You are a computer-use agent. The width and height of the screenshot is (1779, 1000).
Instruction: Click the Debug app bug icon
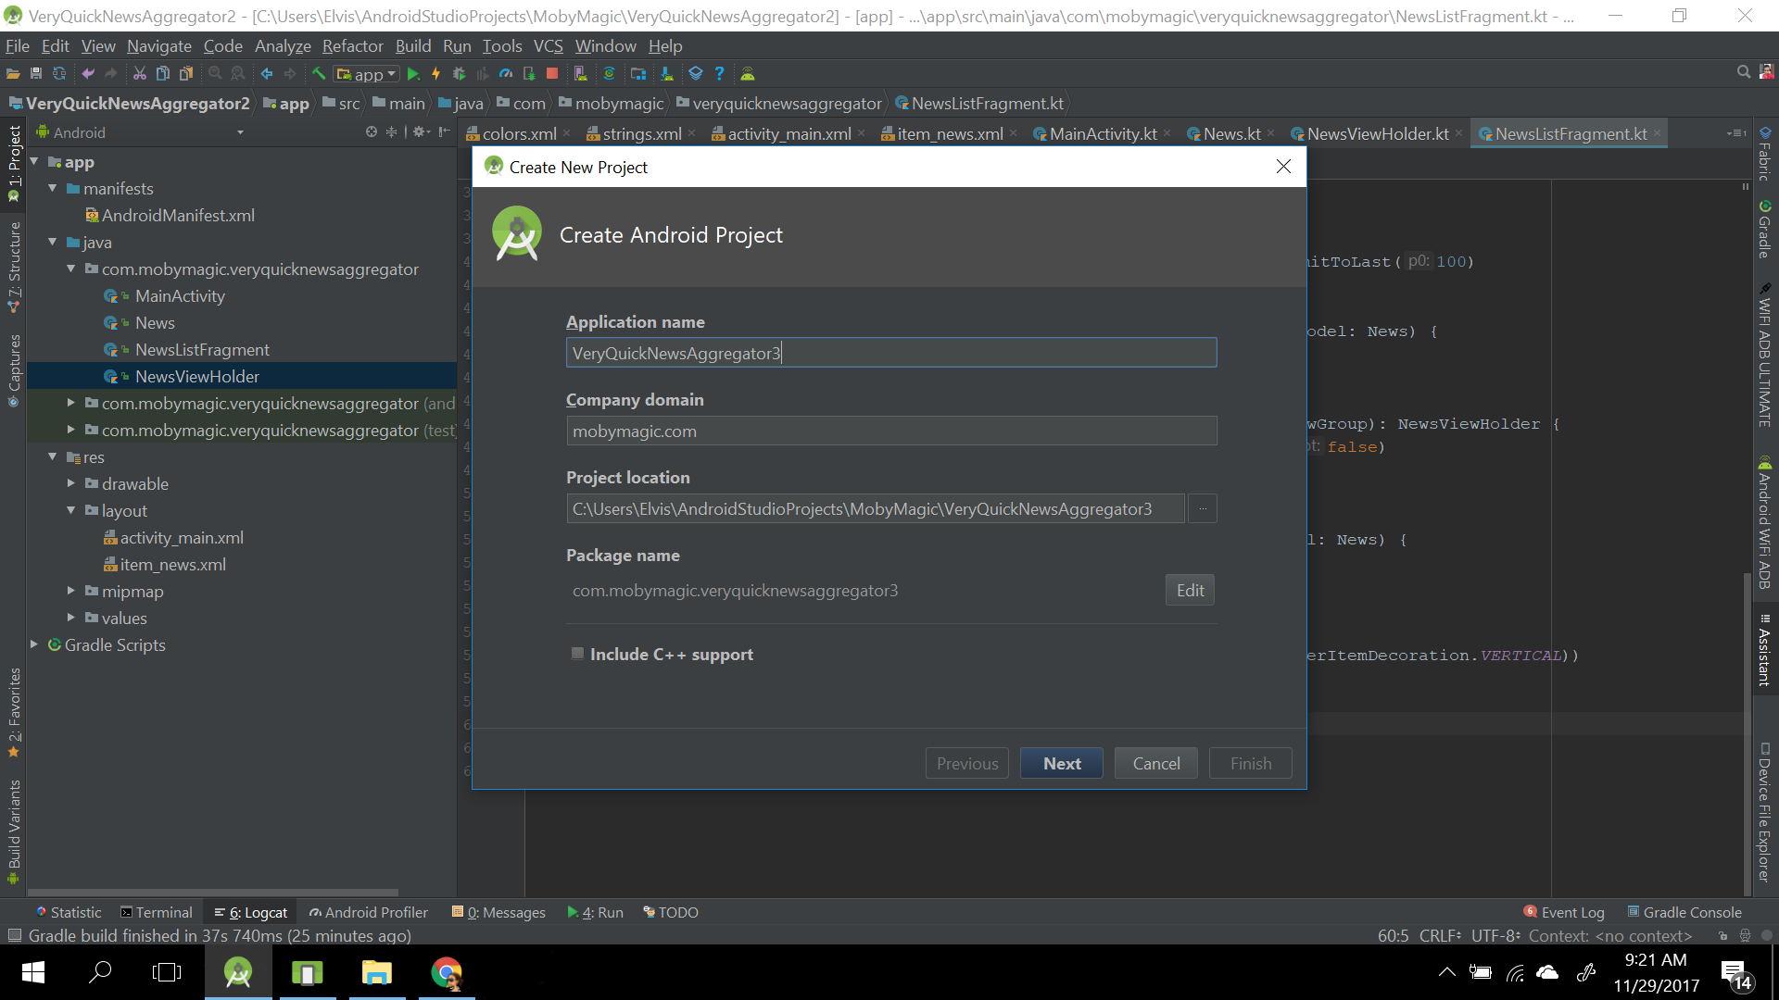point(459,74)
